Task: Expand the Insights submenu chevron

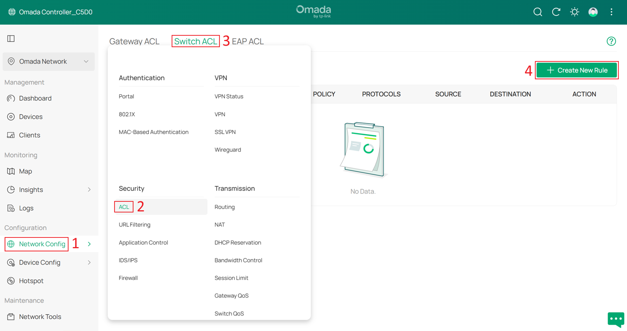Action: (89, 190)
